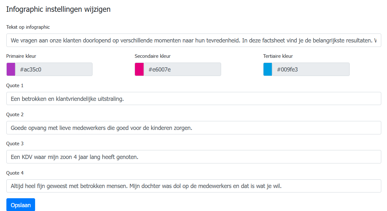Open the blue tertiary color swatch
The height and width of the screenshot is (211, 387).
(x=268, y=69)
